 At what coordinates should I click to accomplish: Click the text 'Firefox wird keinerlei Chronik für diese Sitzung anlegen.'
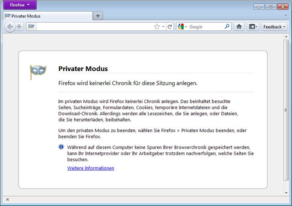pyautogui.click(x=128, y=83)
